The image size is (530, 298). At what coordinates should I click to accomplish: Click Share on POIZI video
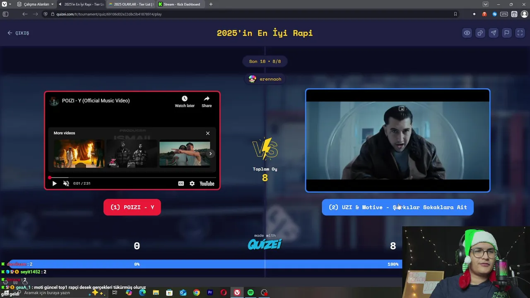(x=207, y=101)
